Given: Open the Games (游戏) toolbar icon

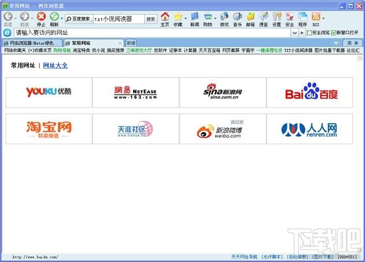Looking at the screenshot, I should [x=225, y=17].
